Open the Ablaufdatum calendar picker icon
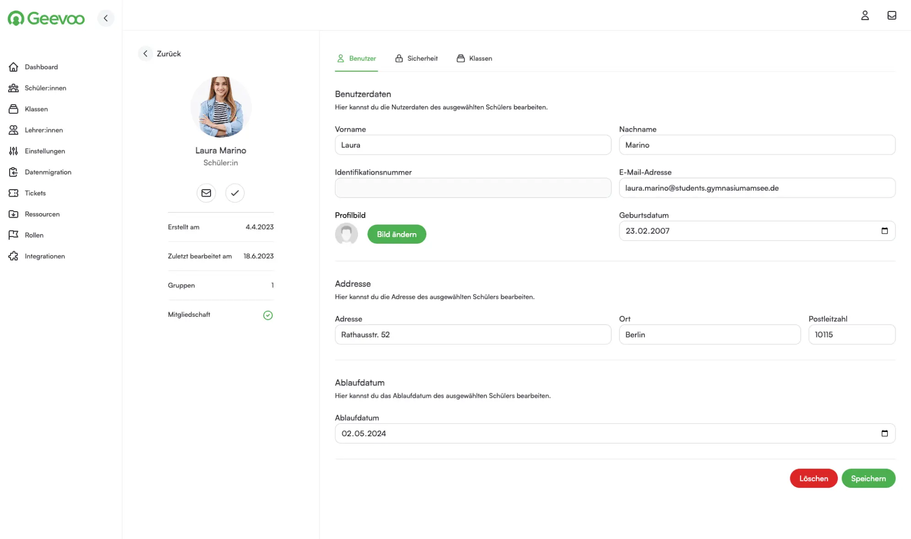Image resolution: width=911 pixels, height=539 pixels. coord(884,433)
